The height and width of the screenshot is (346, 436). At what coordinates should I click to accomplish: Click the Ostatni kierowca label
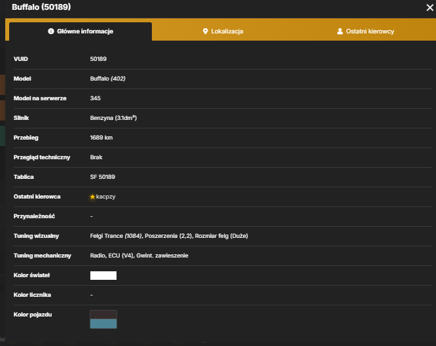37,197
